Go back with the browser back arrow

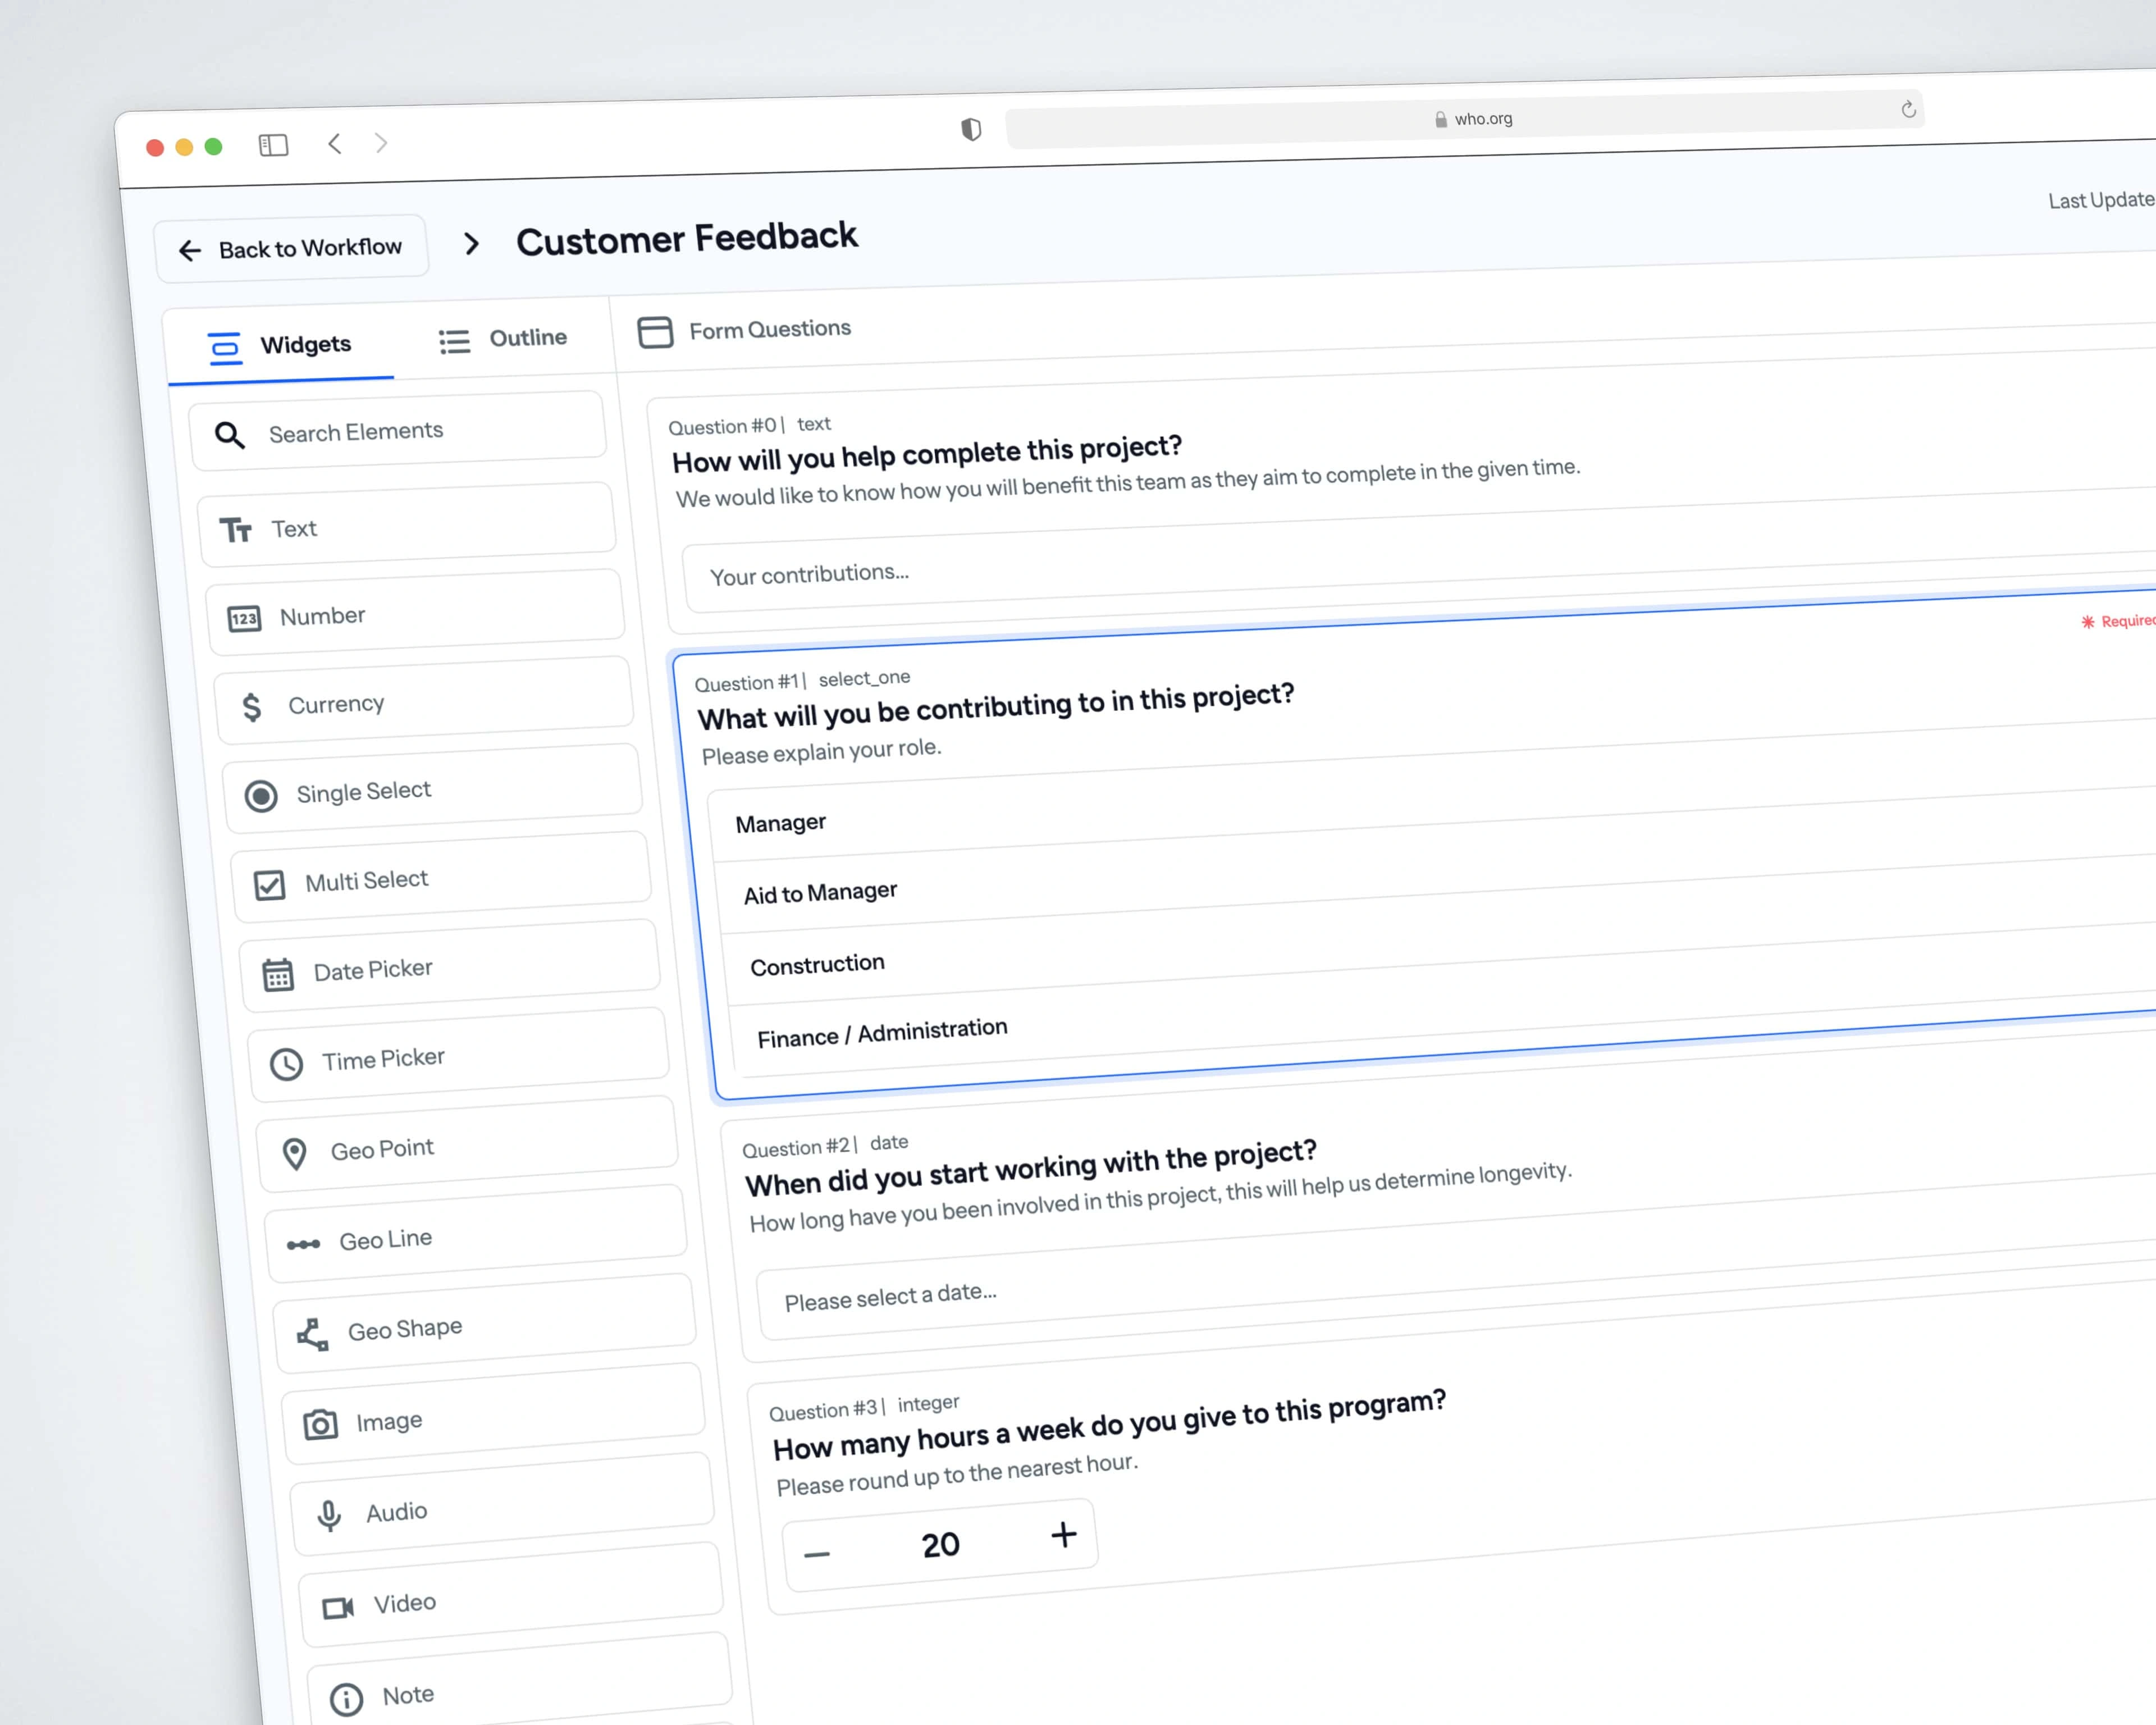point(335,144)
